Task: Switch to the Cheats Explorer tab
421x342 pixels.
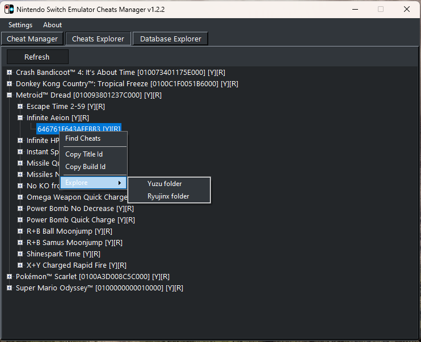Action: click(98, 39)
